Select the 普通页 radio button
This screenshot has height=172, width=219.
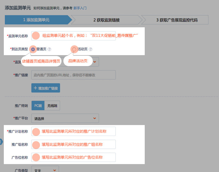33,49
